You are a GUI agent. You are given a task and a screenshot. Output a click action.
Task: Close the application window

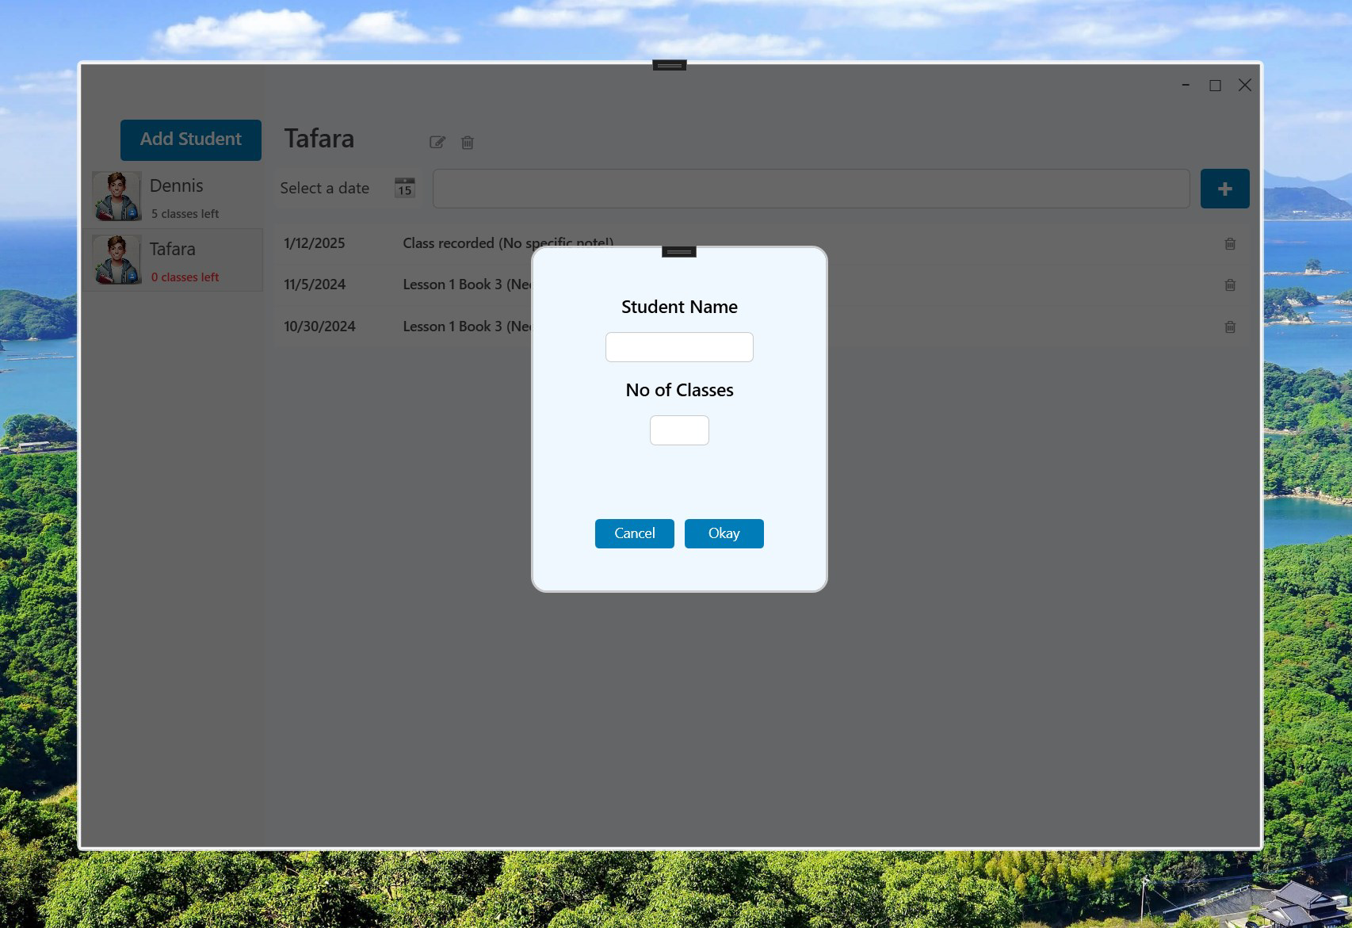coord(1245,86)
